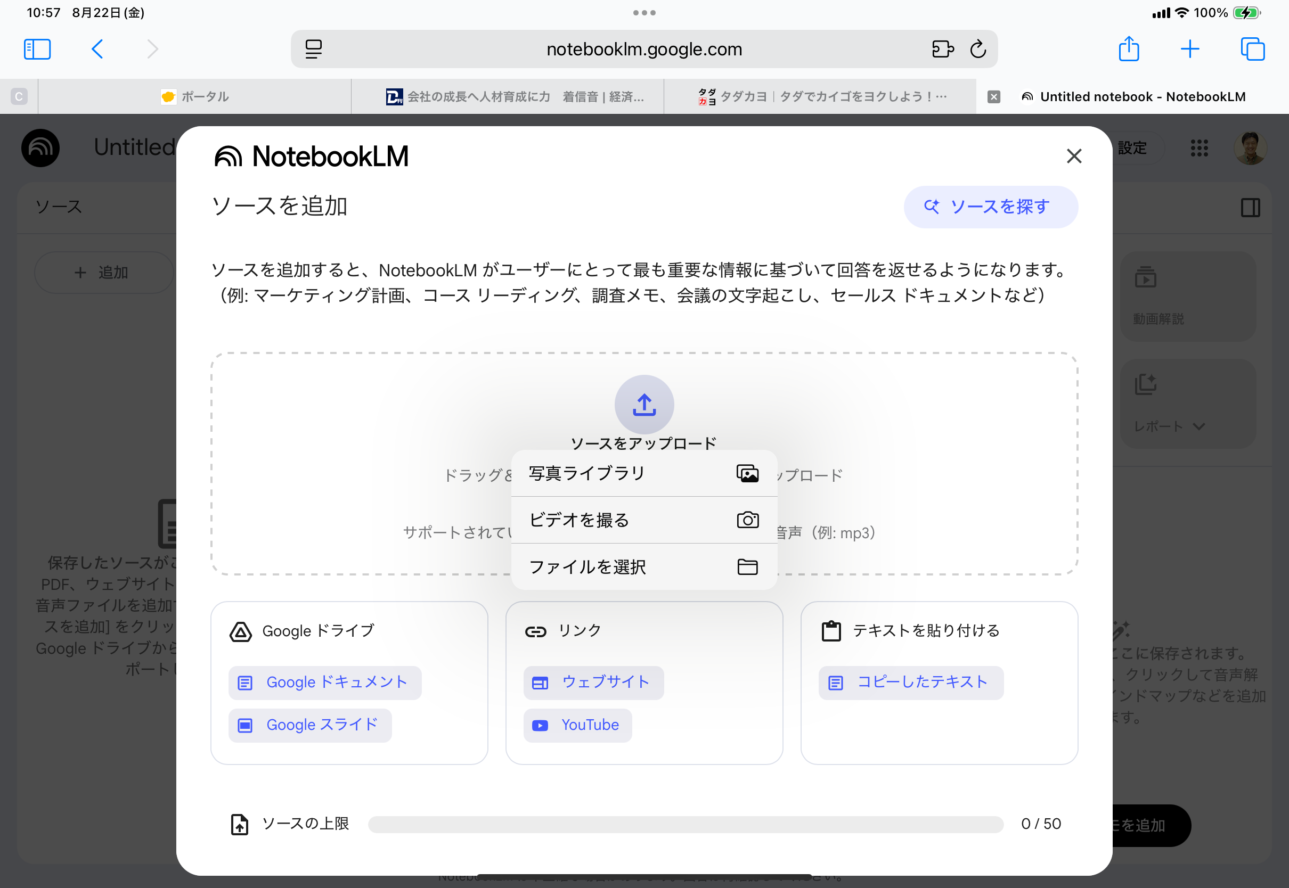This screenshot has height=888, width=1289.
Task: Open 設定 in background header
Action: pos(1132,148)
